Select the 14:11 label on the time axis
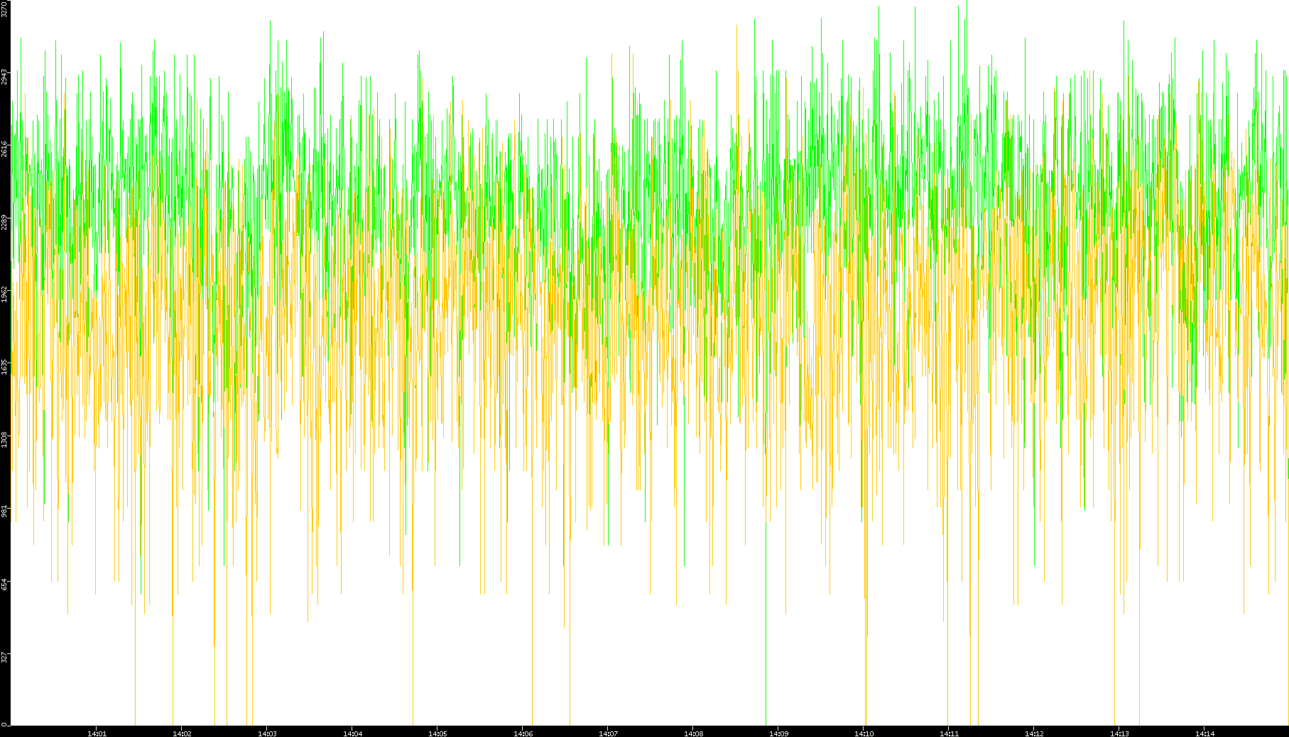1289x737 pixels. tap(949, 733)
